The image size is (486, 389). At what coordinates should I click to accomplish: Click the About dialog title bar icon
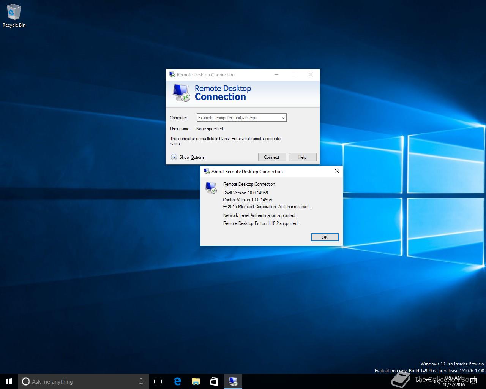207,171
